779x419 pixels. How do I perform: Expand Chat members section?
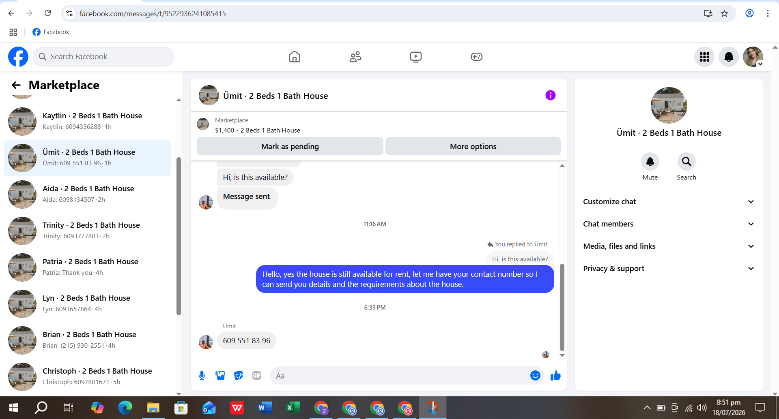[669, 224]
